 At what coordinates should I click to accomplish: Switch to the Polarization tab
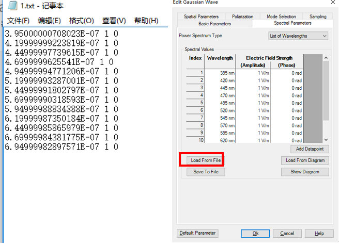click(x=243, y=17)
